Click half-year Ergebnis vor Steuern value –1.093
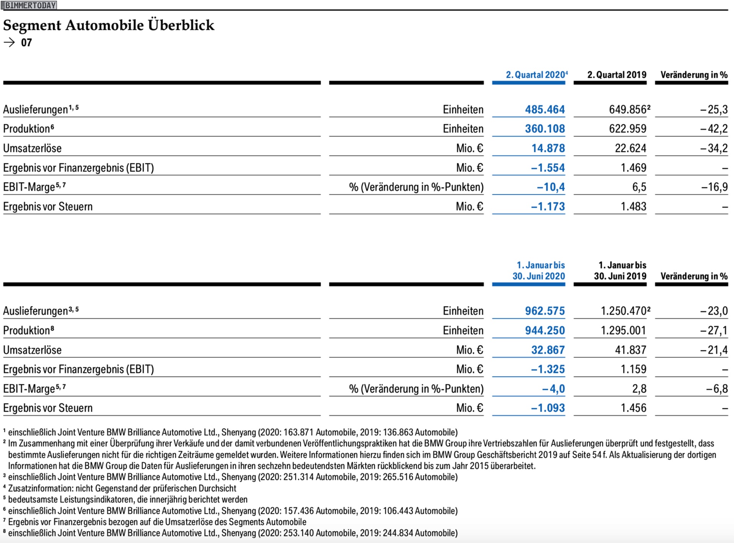734x543 pixels. tap(547, 408)
